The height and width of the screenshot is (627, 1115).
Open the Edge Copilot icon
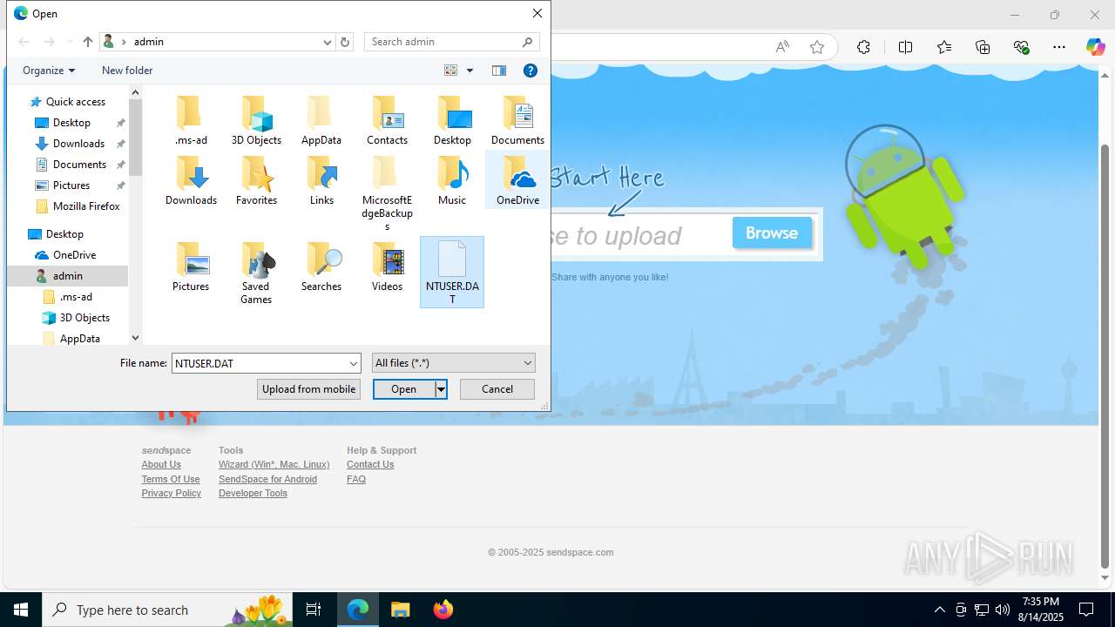[1095, 47]
